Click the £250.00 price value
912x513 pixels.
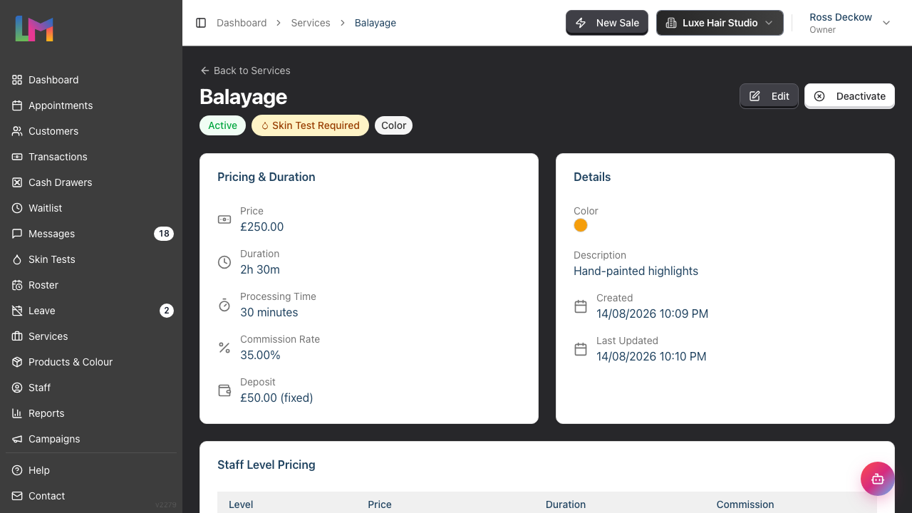[261, 227]
